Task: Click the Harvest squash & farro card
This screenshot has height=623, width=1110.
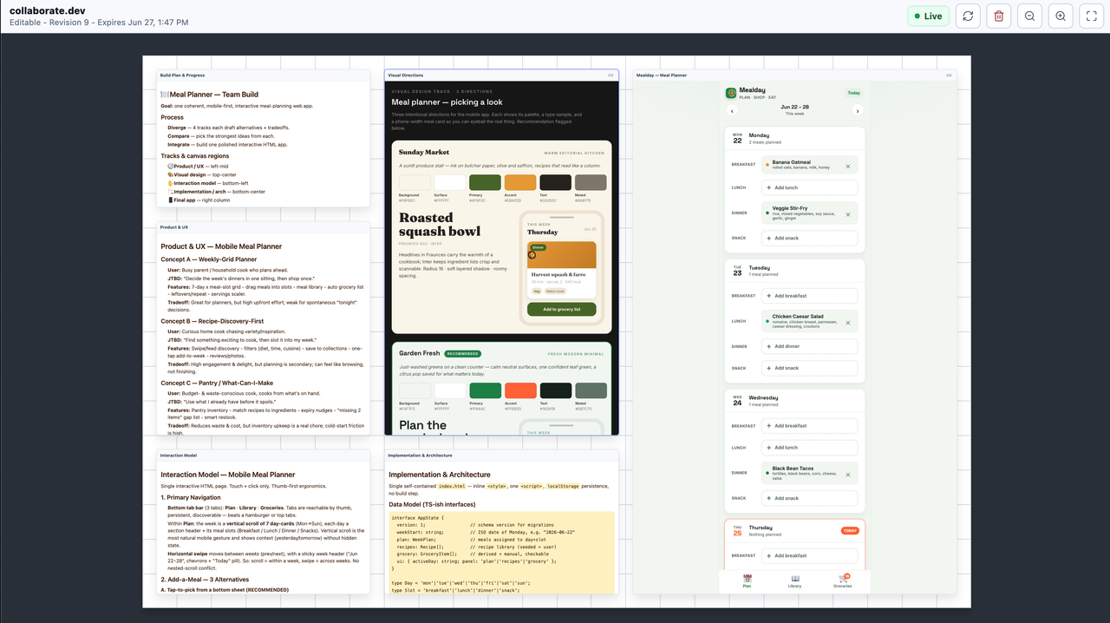Action: (561, 270)
